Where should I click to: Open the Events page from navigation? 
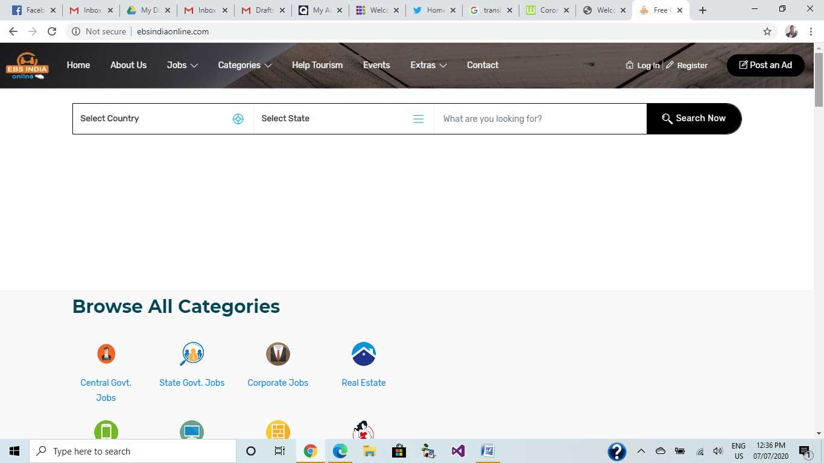[376, 65]
